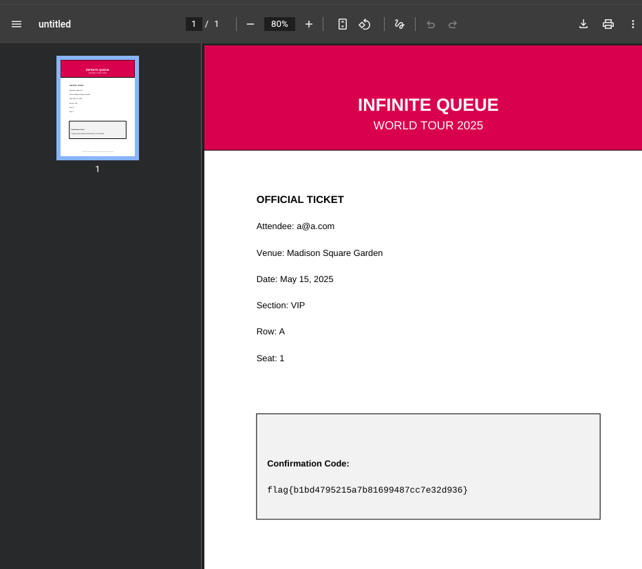The image size is (642, 569).
Task: Click the total page count number
Action: pyautogui.click(x=216, y=24)
